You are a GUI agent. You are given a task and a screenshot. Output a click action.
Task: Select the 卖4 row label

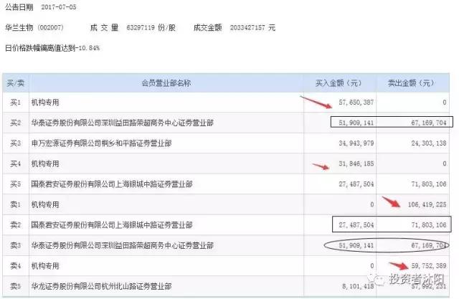pos(16,266)
